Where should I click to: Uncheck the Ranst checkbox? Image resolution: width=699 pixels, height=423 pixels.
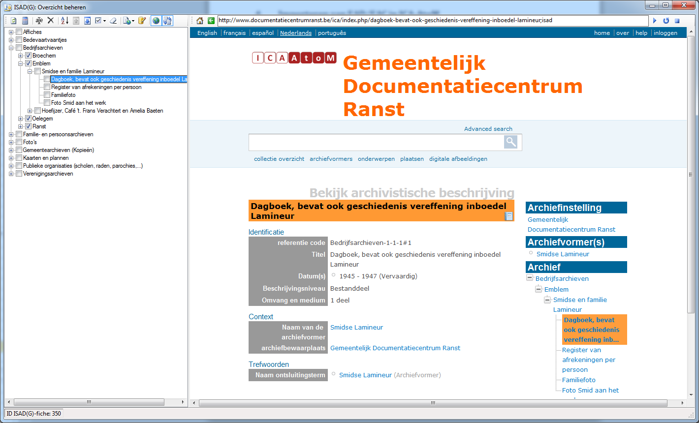pos(28,126)
